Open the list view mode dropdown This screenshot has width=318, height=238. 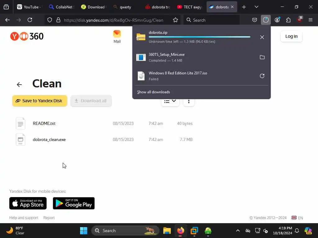pyautogui.click(x=170, y=101)
